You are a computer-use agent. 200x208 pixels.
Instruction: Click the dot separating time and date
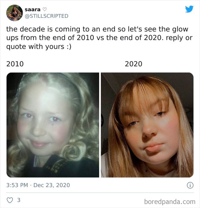(x=31, y=185)
